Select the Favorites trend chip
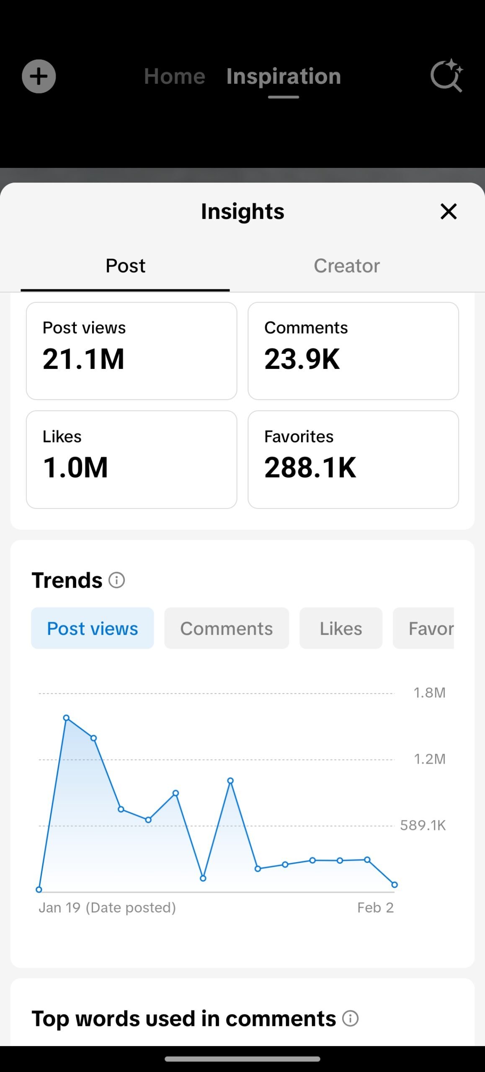This screenshot has width=485, height=1072. tap(424, 628)
